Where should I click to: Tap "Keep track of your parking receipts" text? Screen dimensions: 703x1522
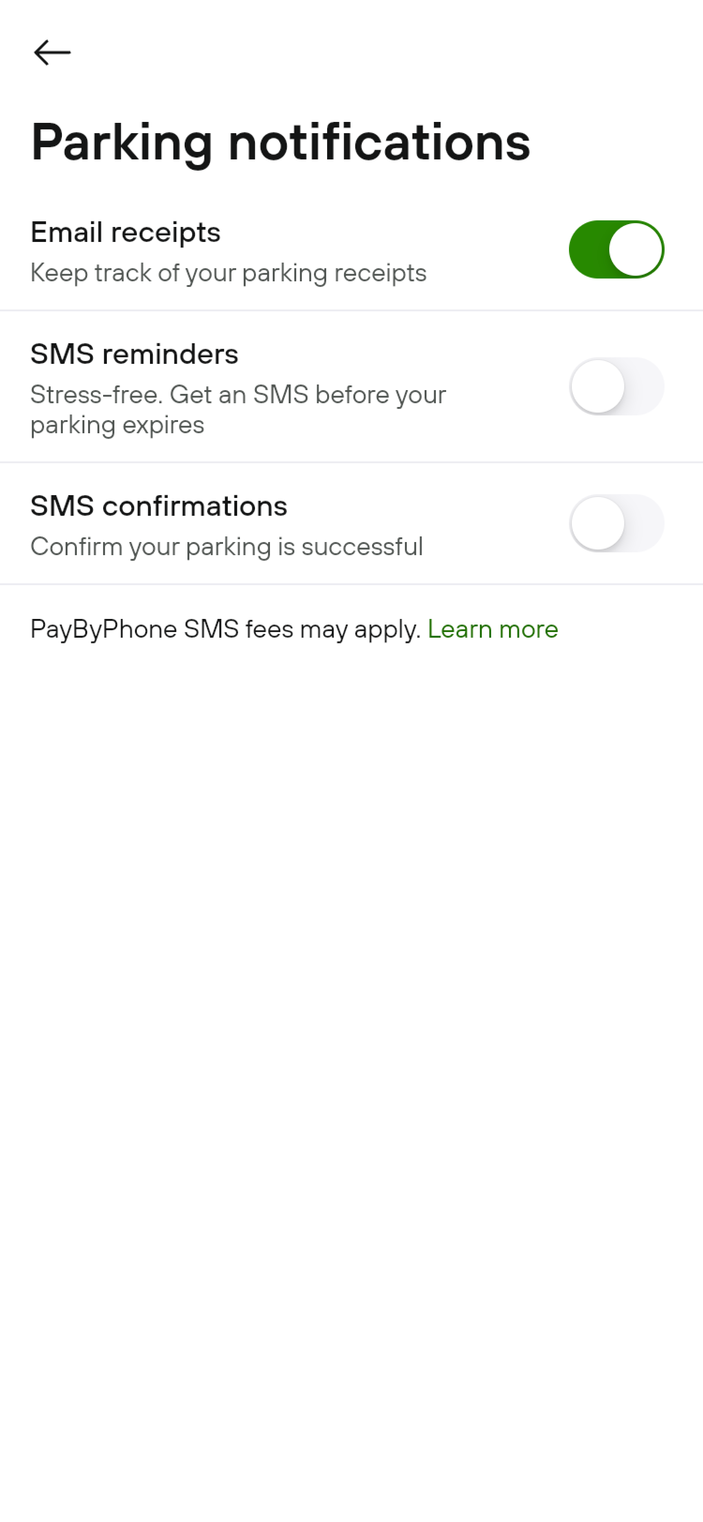coord(228,273)
